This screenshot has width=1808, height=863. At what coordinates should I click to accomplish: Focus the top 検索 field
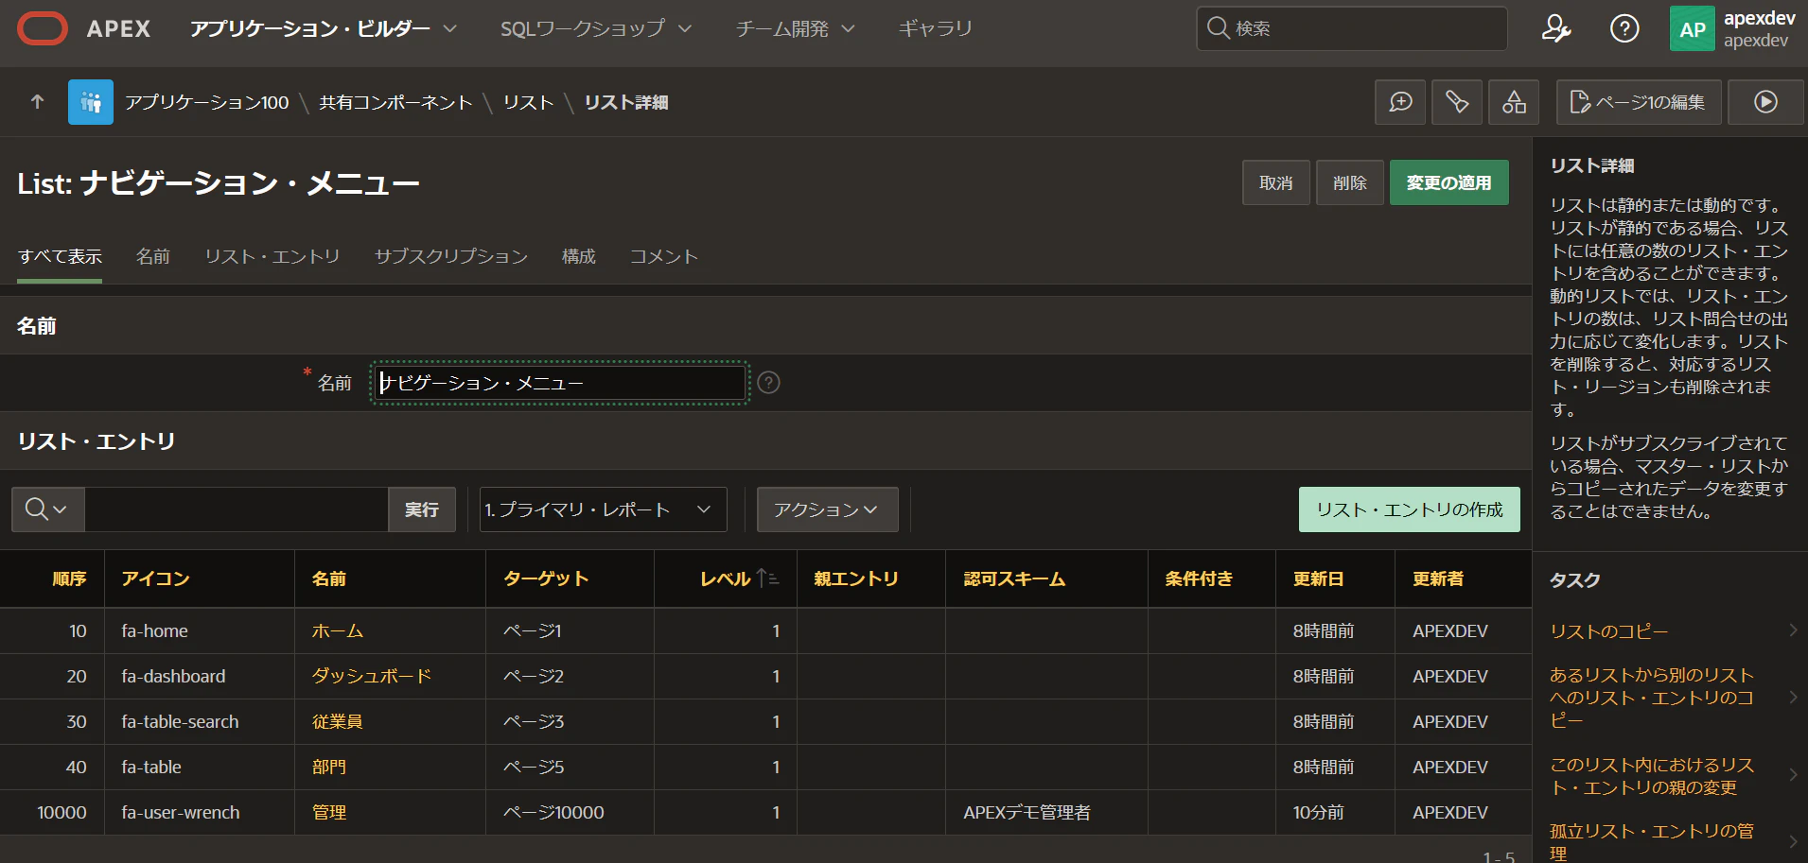coord(1352,28)
